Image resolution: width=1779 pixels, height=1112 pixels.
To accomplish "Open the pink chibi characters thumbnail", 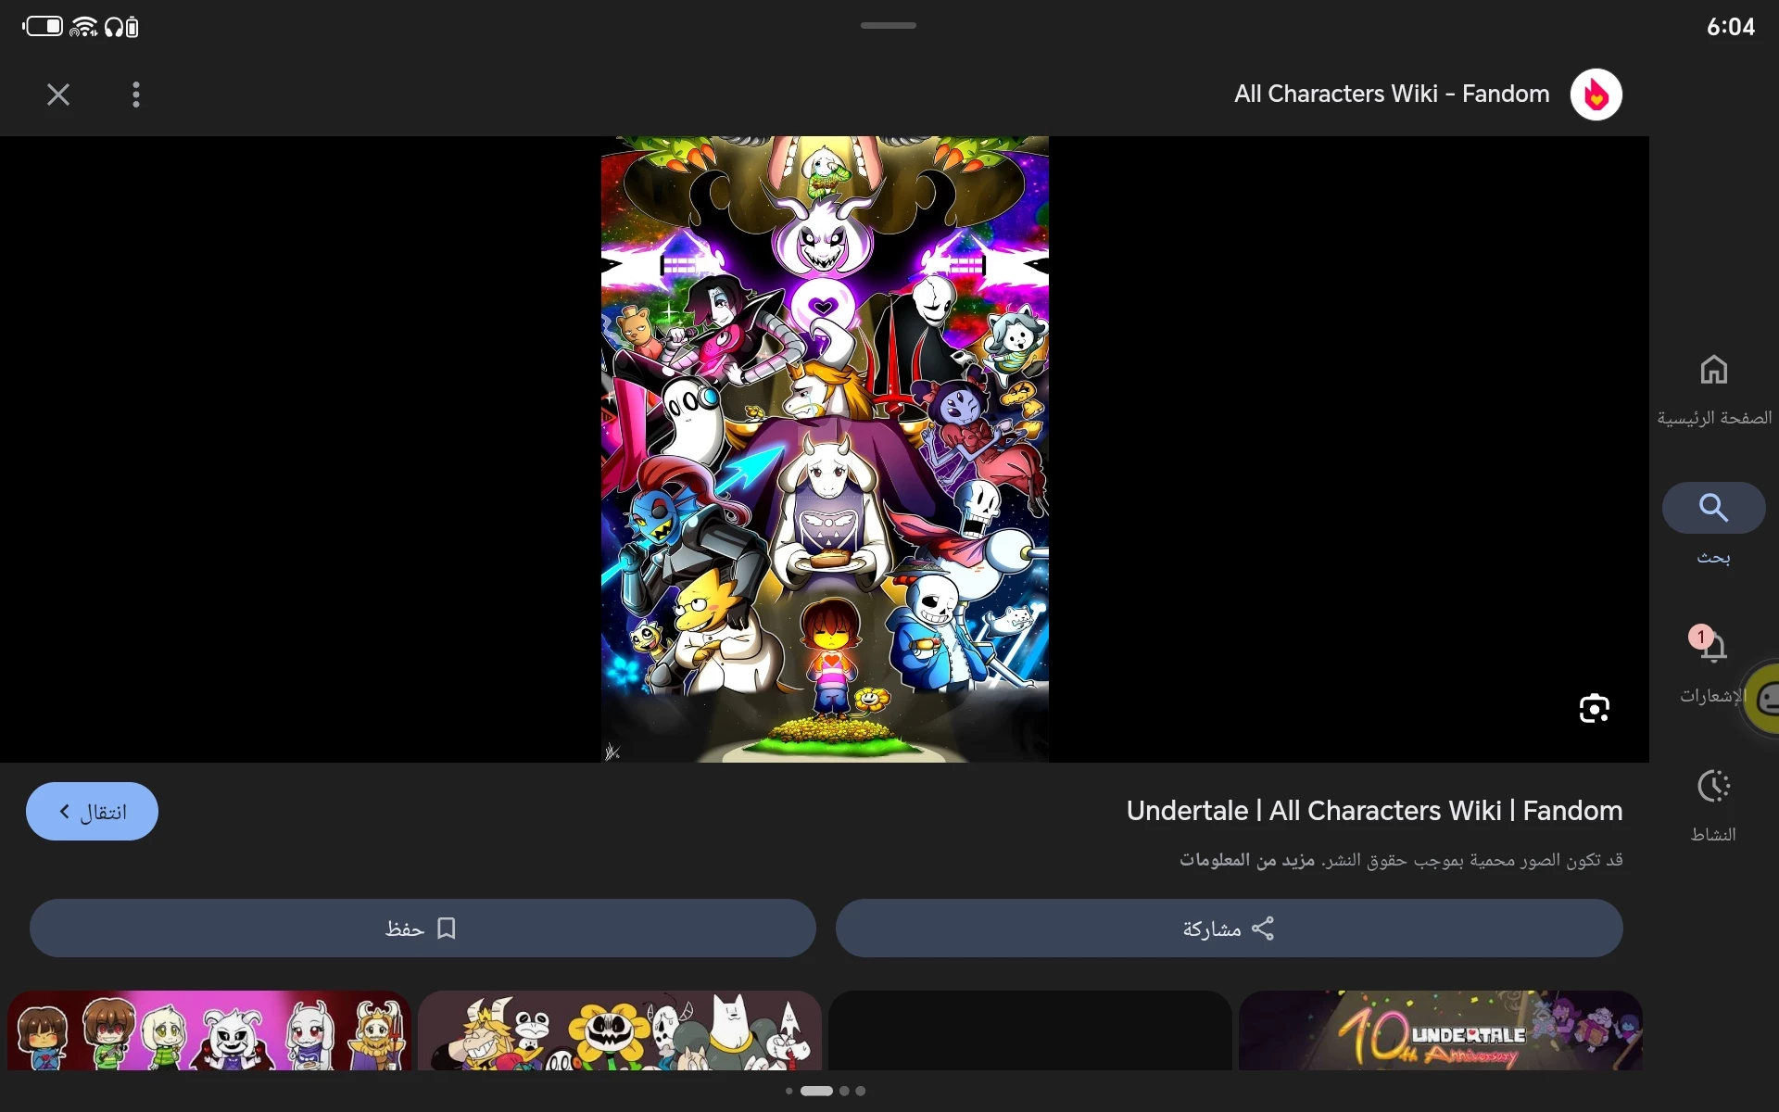I will pos(209,1030).
